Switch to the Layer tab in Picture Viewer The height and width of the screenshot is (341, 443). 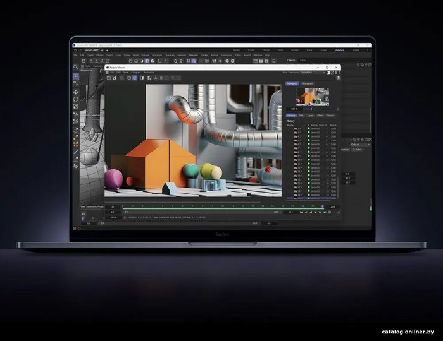tap(310, 116)
